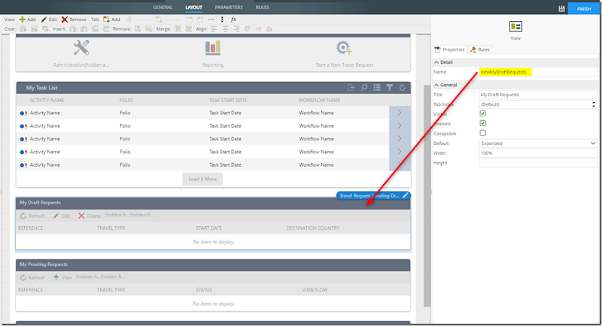Align content to the bottom
602x326 pixels.
coord(269,29)
